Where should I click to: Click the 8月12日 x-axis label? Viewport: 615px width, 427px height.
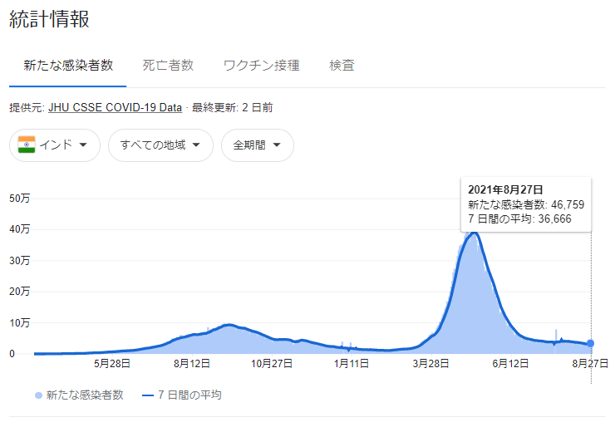192,364
